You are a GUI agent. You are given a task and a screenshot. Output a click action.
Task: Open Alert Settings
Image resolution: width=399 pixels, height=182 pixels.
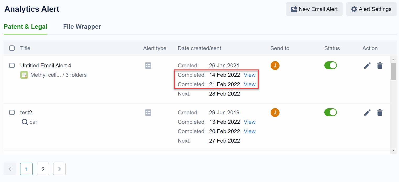click(371, 9)
